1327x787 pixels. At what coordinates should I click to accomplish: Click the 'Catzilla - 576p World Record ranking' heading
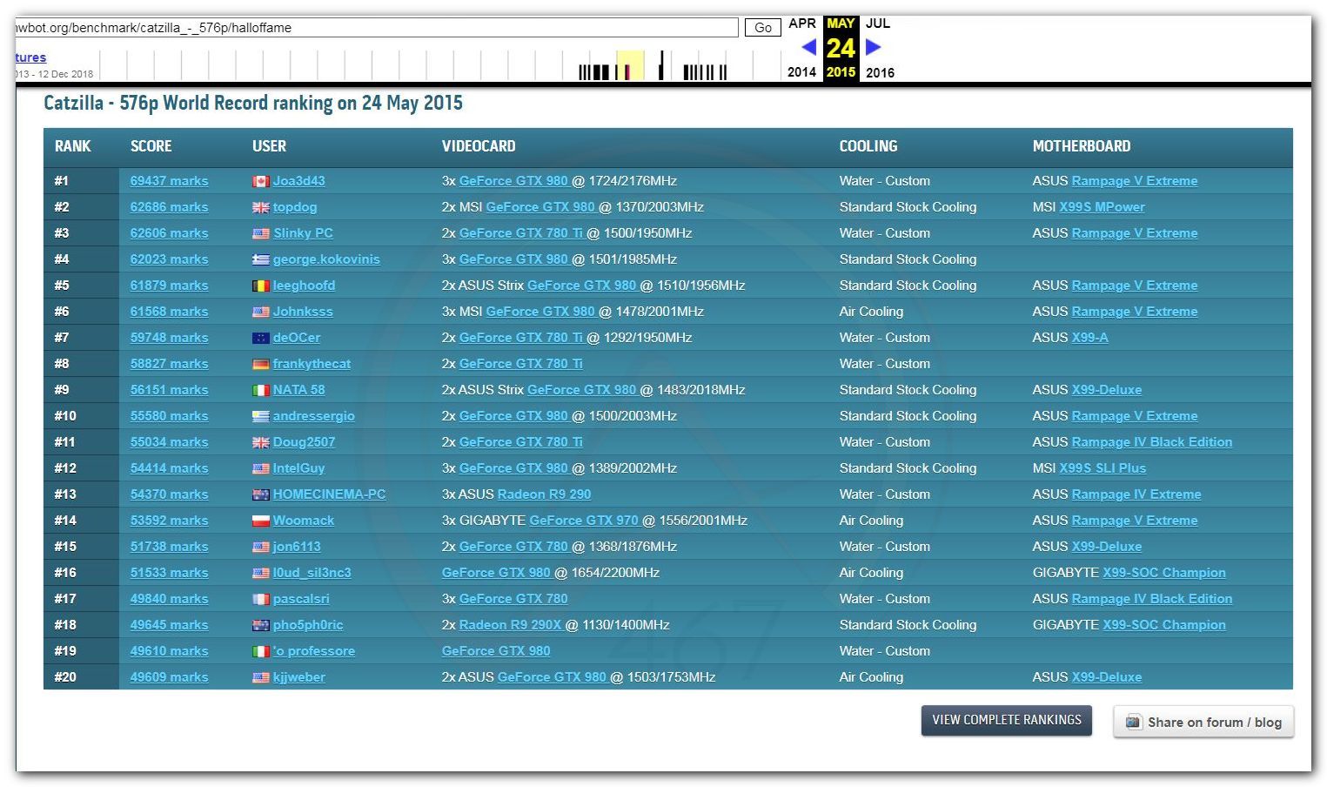click(x=253, y=104)
